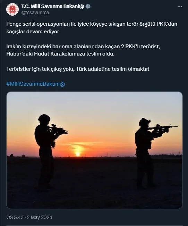Click the grey verified badge icon
Image resolution: width=188 pixels, height=226 pixels.
(x=88, y=6)
